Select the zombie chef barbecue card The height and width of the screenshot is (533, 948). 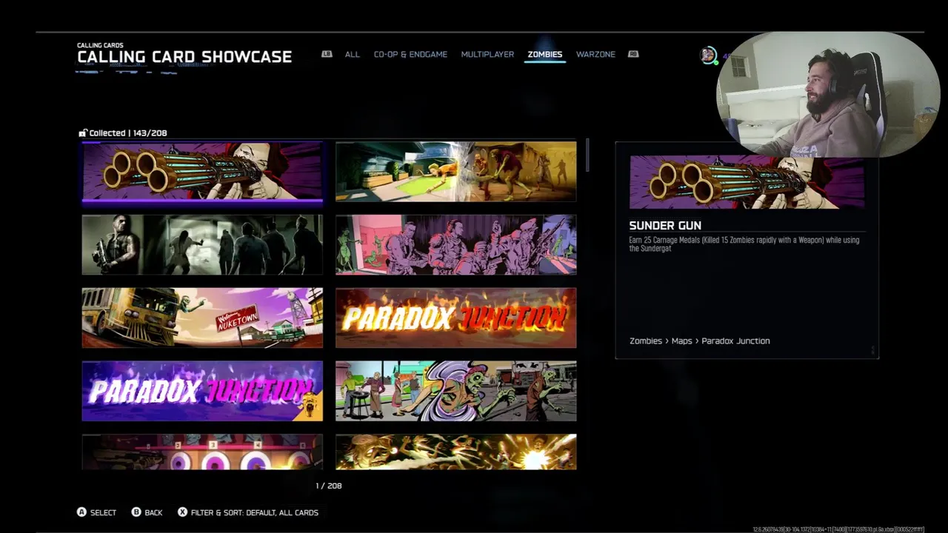455,391
